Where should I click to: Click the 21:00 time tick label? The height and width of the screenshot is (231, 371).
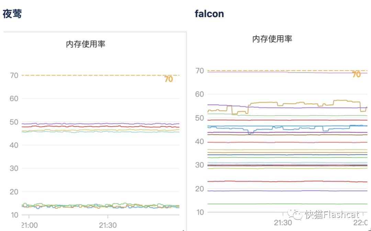pyautogui.click(x=29, y=226)
